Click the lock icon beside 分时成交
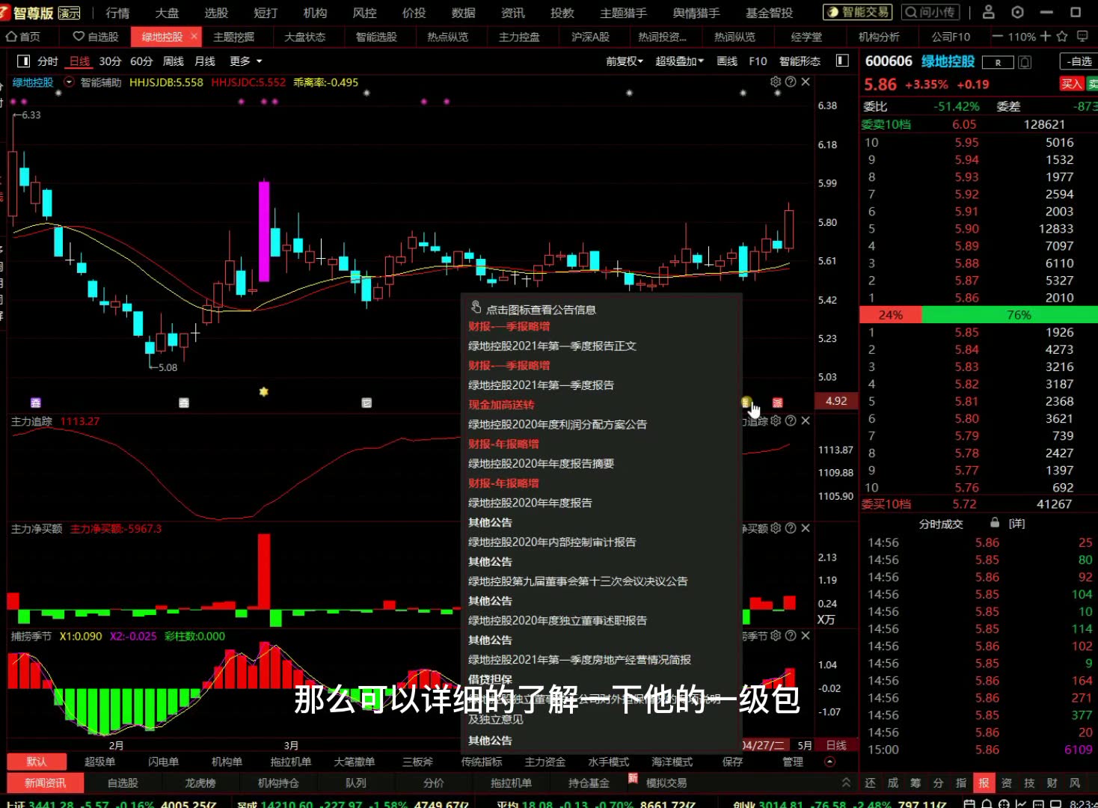 (995, 522)
